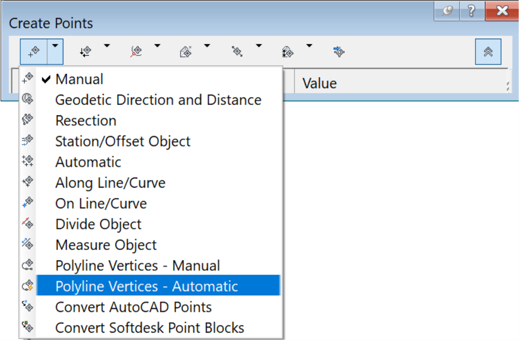Close the Create Points window
519x340 pixels.
pos(502,12)
